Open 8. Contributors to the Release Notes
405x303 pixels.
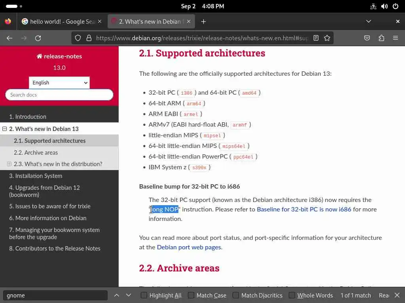(x=55, y=249)
